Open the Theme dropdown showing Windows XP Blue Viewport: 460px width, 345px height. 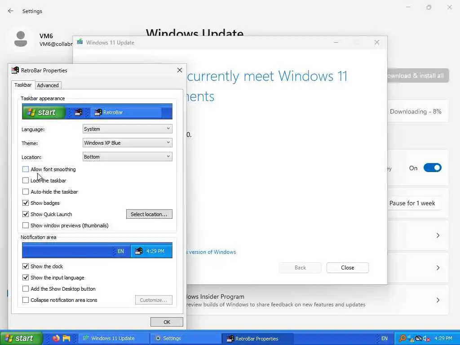(127, 142)
